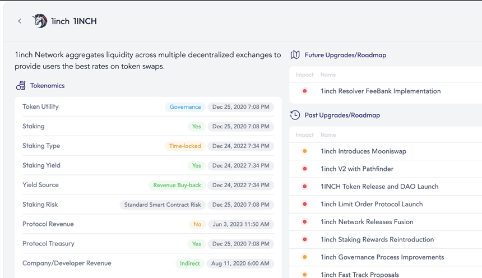482x278 pixels.
Task: Go back using the left chevron arrow
Action: click(x=20, y=21)
